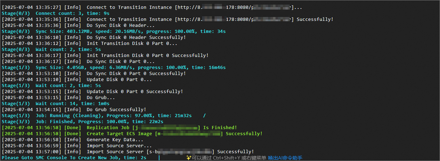Click 'Init Transition Disk 0 Part 0 Successfully!' line
The image size is (440, 161).
coord(105,55)
